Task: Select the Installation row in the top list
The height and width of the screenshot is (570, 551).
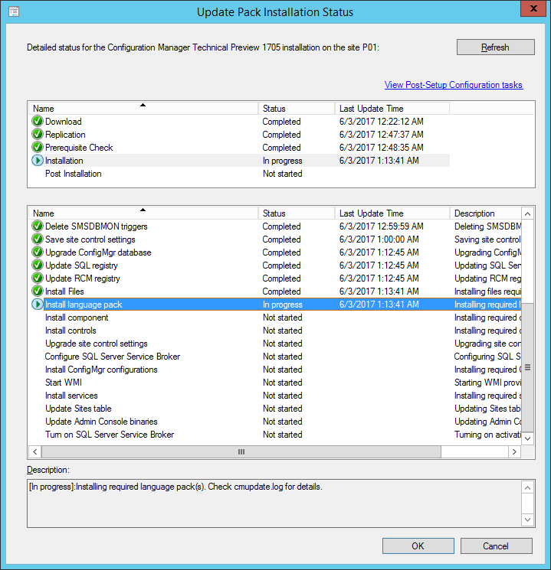Action: click(x=241, y=161)
